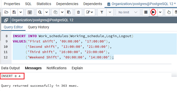
Task: Open the No limit rows dropdown
Action: [x=128, y=12]
